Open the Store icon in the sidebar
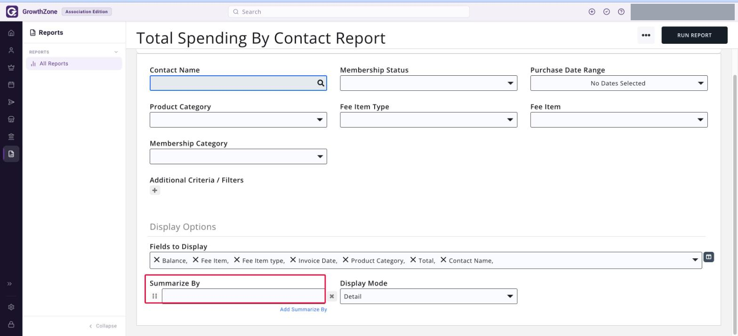The width and height of the screenshot is (738, 336). click(11, 119)
